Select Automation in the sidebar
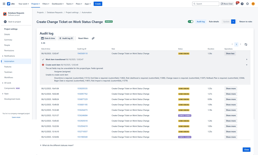 [16, 61]
